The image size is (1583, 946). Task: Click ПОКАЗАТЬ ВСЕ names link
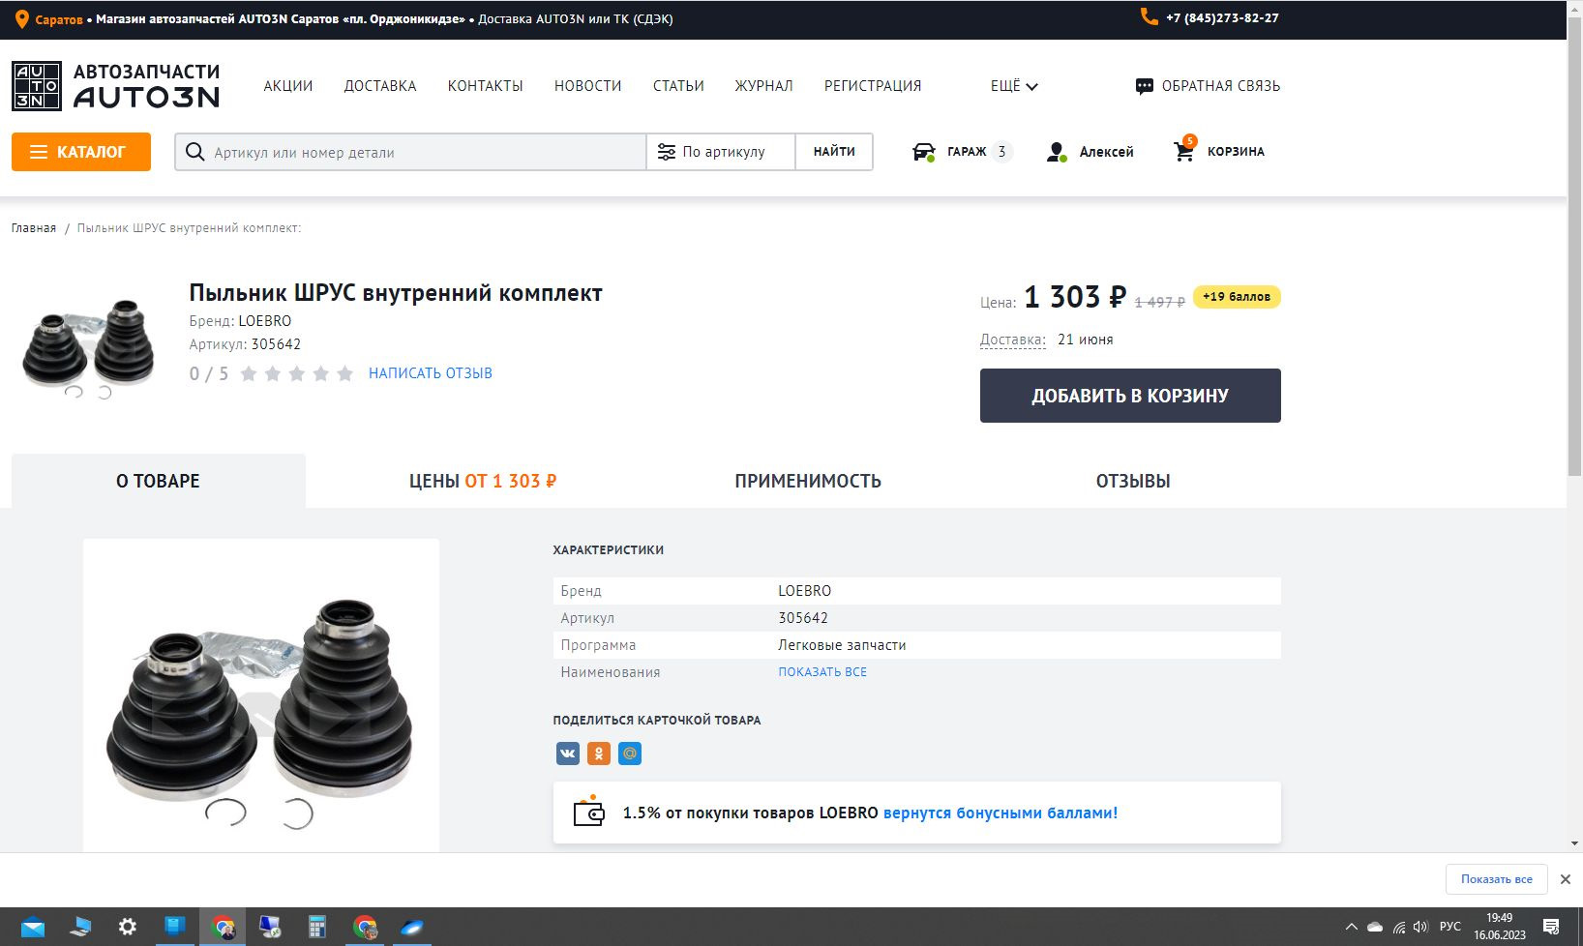822,672
